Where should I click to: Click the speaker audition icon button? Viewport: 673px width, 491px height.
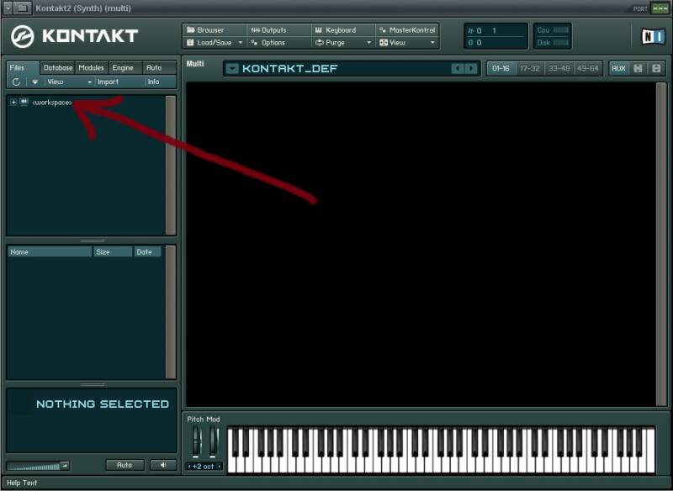click(163, 465)
